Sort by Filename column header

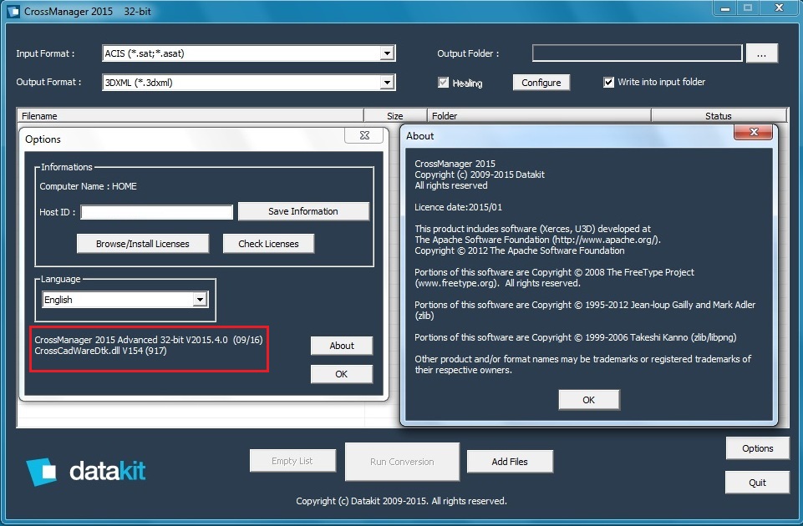pos(190,116)
